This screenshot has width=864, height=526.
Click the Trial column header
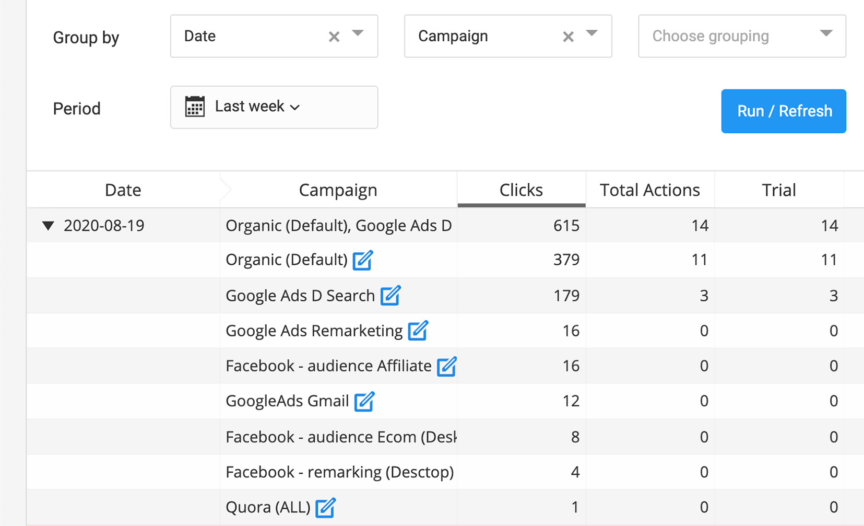[778, 190]
